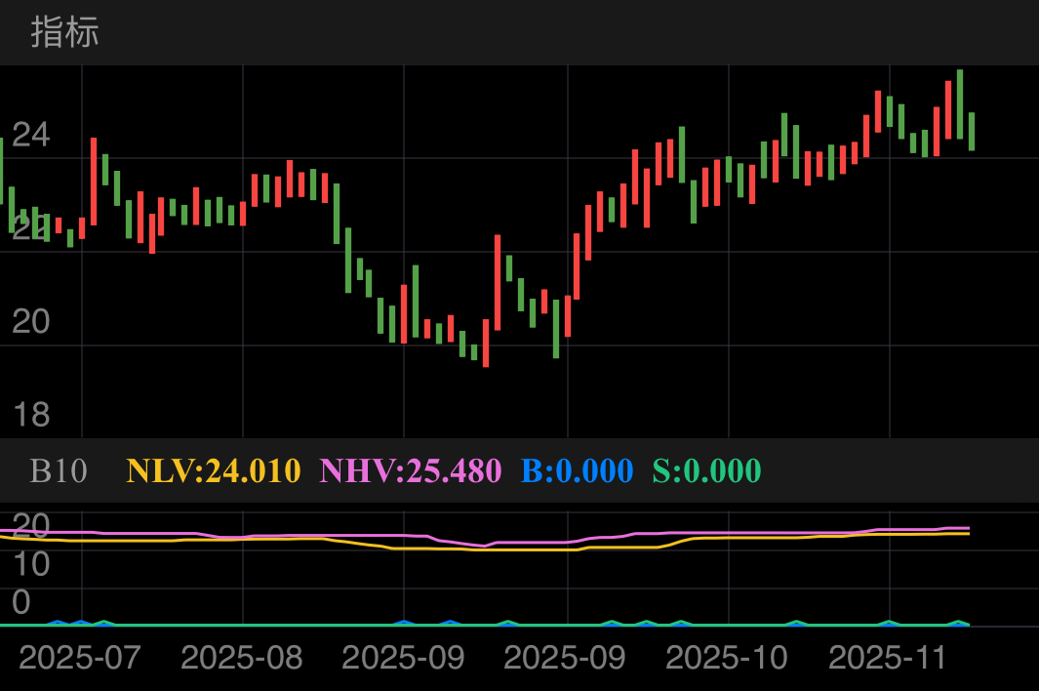Screen dimensions: 1039x691
Task: Select the pink NHV:25.480 readout
Action: tap(411, 470)
